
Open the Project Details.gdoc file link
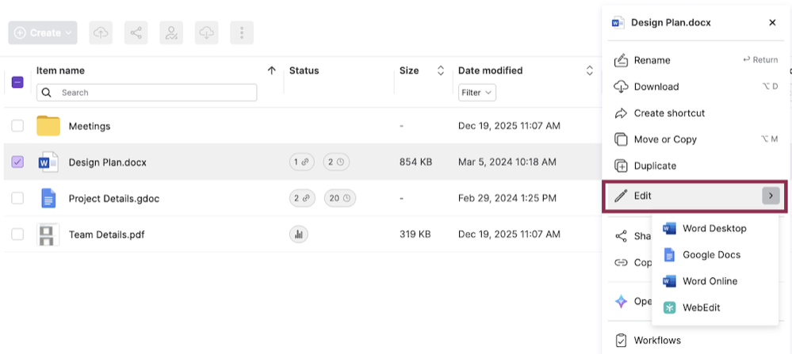(113, 199)
